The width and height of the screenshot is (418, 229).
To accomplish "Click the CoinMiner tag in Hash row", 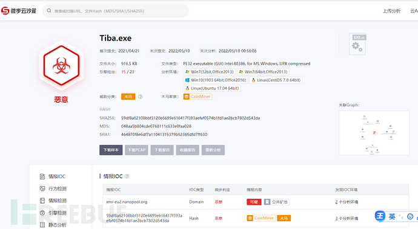I will (x=261, y=218).
